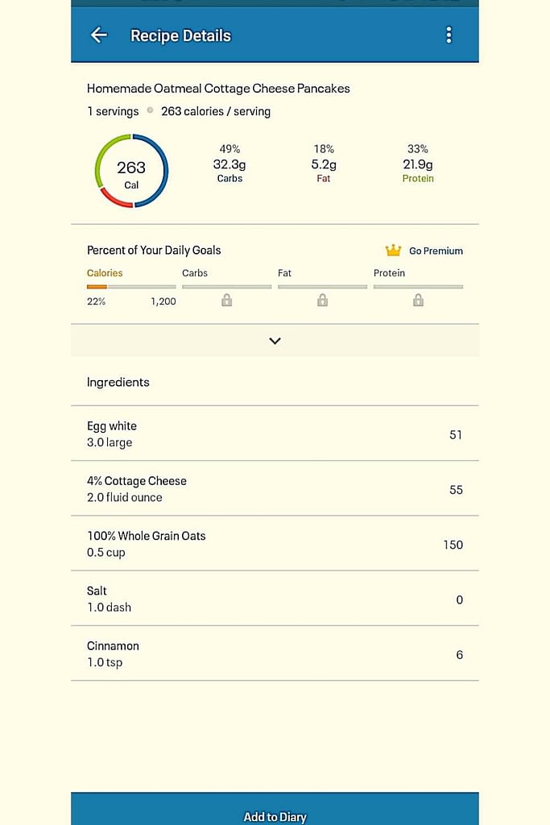
Task: Select the Calories goal tab
Action: pyautogui.click(x=105, y=273)
